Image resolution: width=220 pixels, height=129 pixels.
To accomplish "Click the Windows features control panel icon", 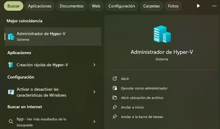I will coord(11,92).
